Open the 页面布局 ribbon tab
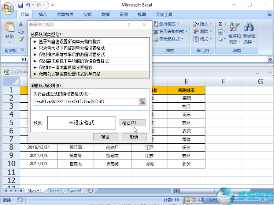274x205 pixels. click(65, 14)
